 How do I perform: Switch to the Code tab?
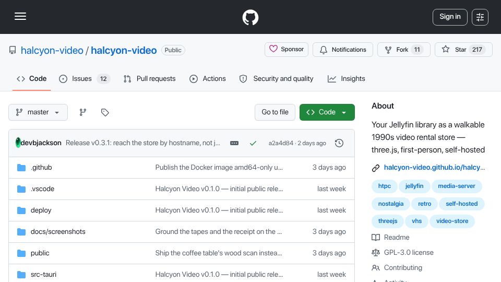32,79
